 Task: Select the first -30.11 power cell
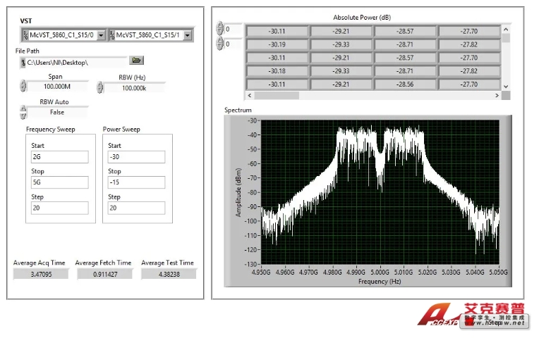click(x=277, y=31)
